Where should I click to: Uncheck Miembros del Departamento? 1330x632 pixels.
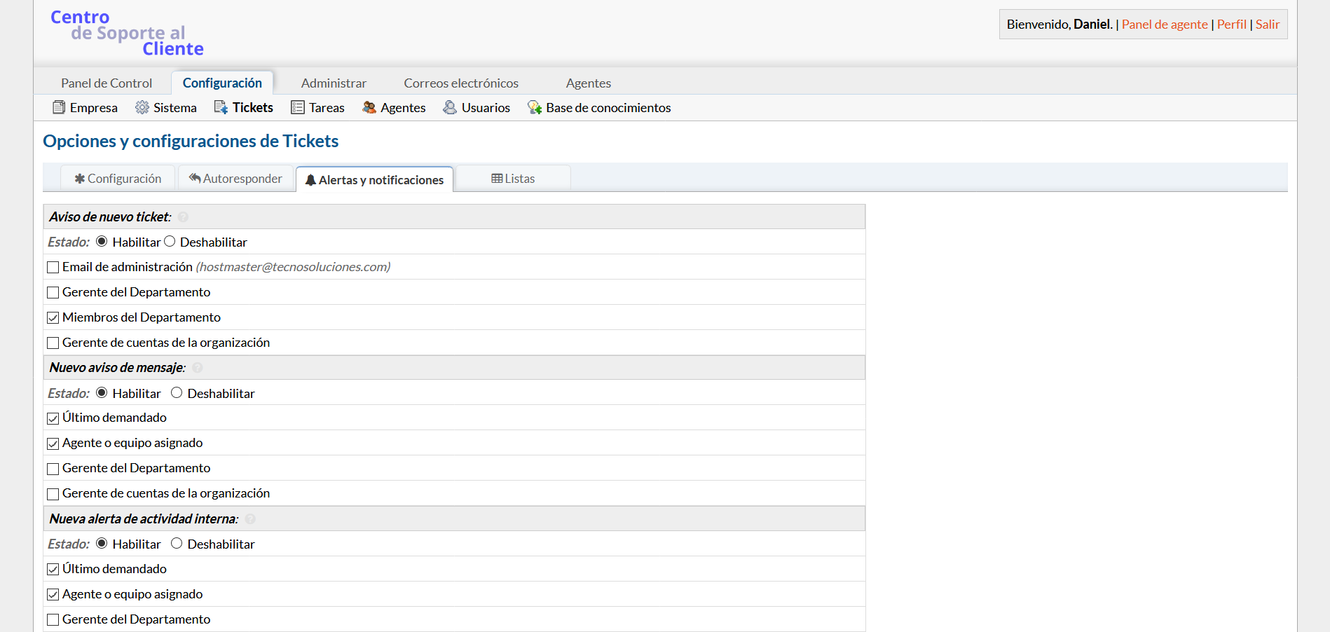(x=53, y=318)
